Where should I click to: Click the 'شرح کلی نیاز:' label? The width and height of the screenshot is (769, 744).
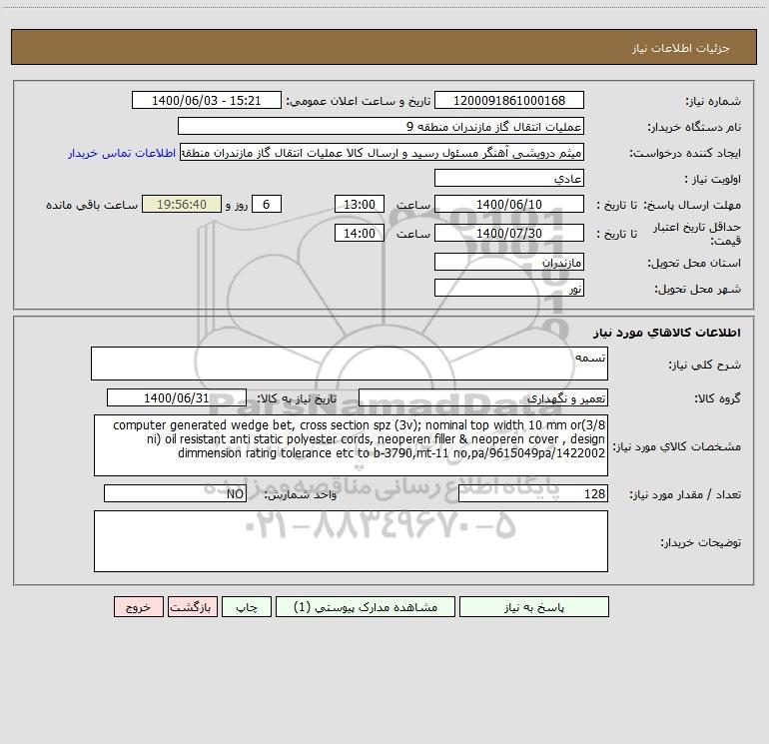(x=705, y=365)
